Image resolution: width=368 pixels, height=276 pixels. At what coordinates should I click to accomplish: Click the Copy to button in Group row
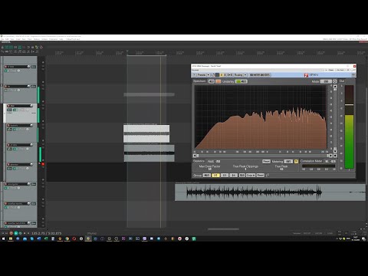(x=251, y=175)
